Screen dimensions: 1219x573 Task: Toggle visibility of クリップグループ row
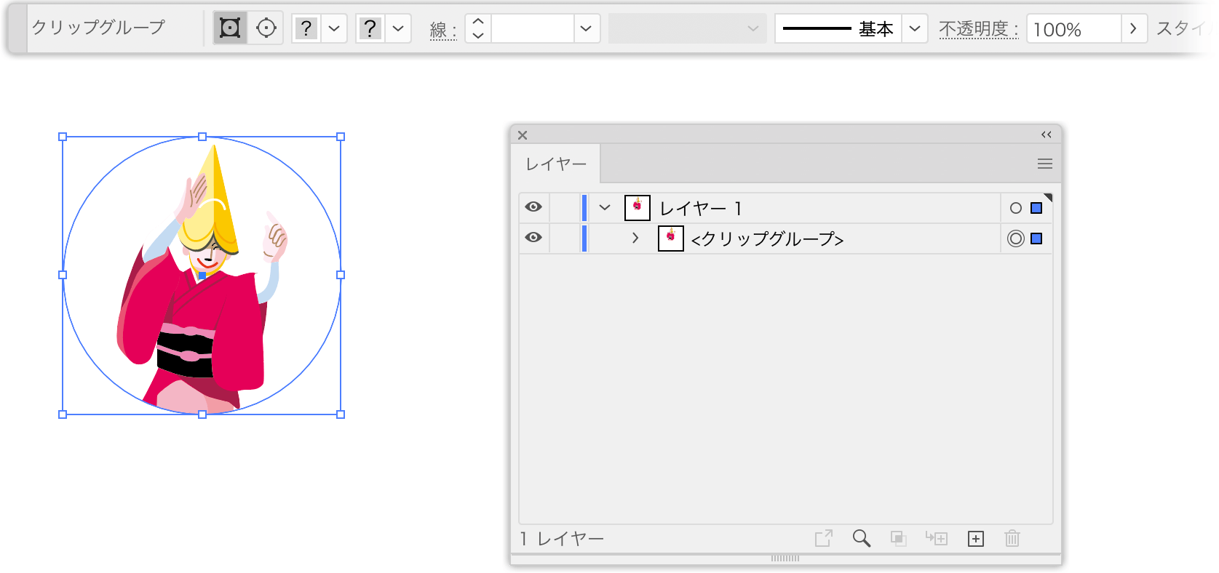[533, 238]
